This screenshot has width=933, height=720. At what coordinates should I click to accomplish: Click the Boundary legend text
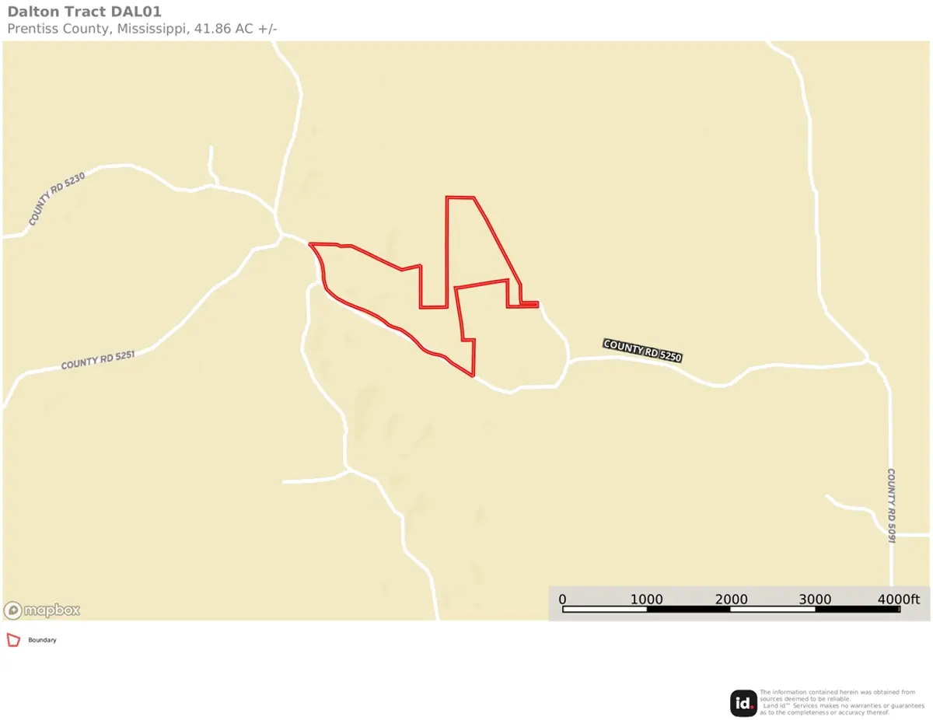click(x=42, y=641)
